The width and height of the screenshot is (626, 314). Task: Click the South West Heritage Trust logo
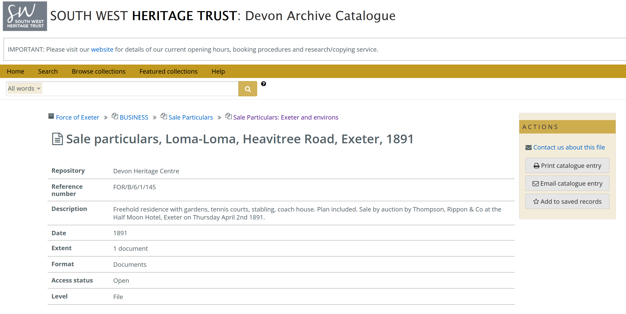25,16
